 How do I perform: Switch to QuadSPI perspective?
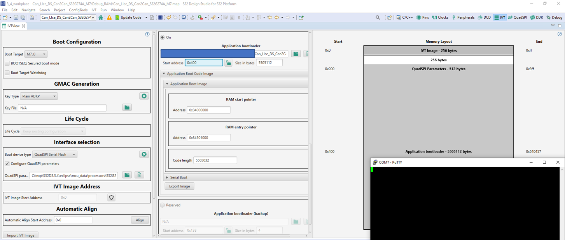(x=517, y=17)
